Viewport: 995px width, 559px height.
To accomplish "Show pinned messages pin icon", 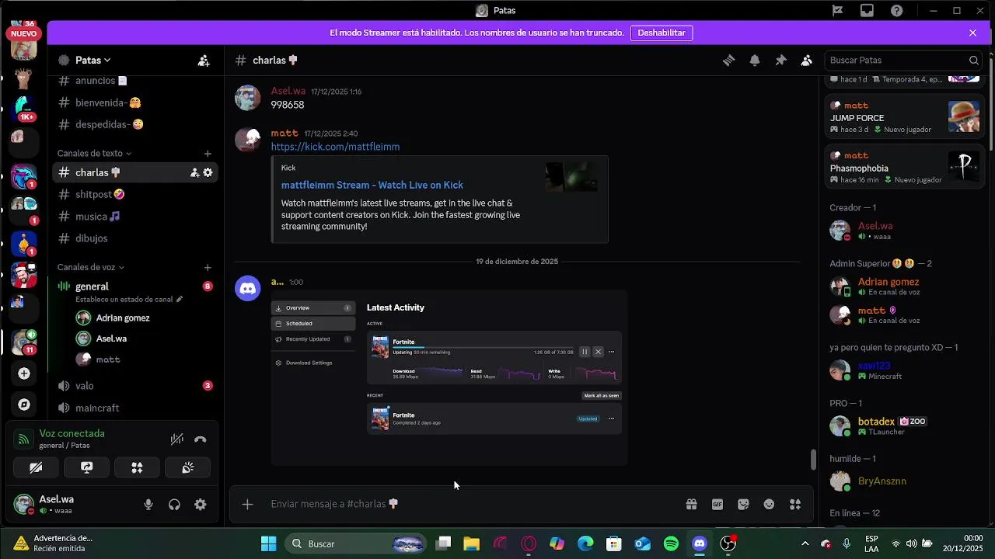I will (x=780, y=61).
